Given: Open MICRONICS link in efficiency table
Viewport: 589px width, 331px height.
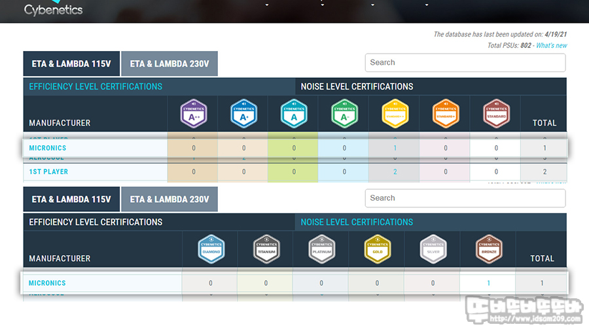Looking at the screenshot, I should [47, 283].
